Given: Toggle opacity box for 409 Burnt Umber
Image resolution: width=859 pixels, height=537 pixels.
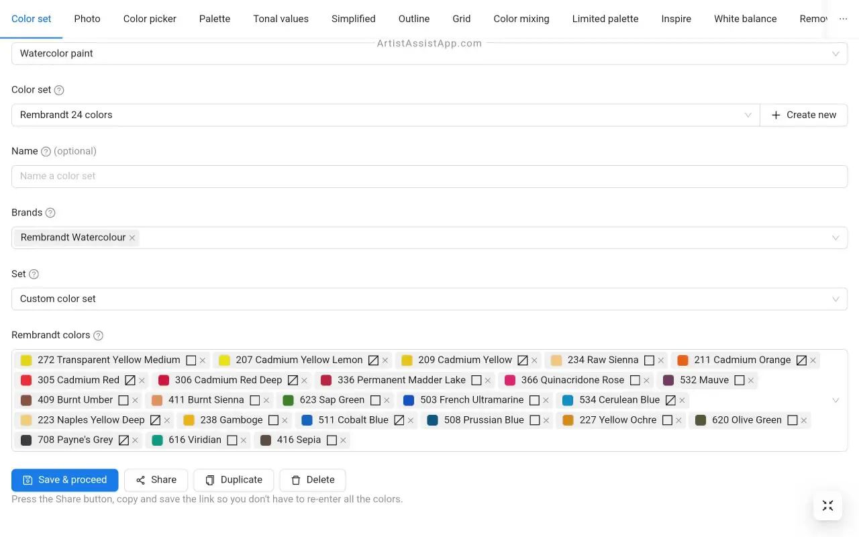Looking at the screenshot, I should tap(123, 400).
